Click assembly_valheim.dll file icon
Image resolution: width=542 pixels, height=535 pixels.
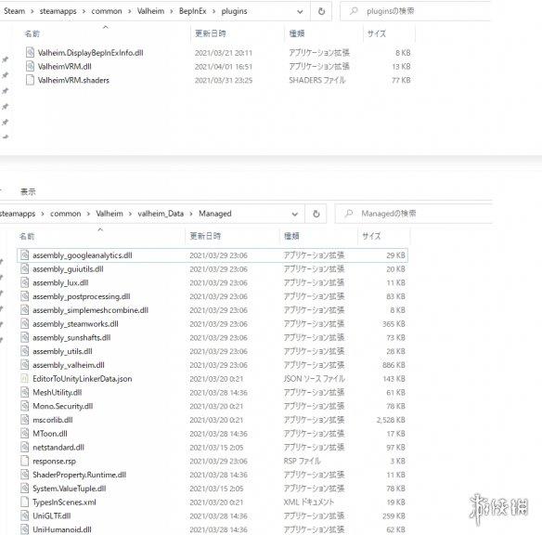click(x=24, y=365)
